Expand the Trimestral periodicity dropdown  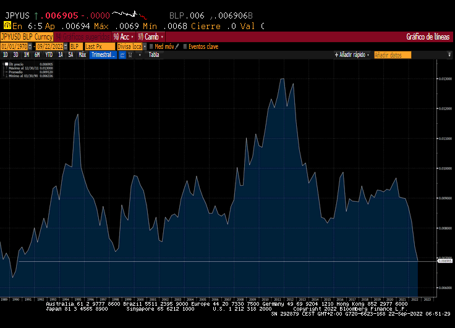click(103, 54)
